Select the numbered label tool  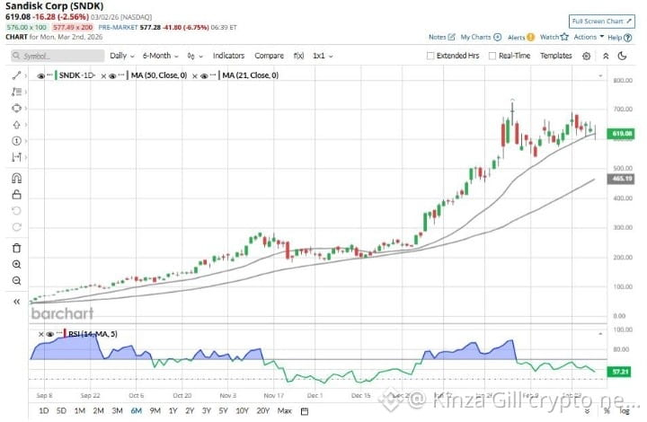(x=16, y=141)
